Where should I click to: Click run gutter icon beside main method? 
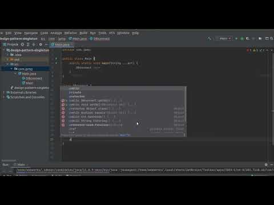pyautogui.click(x=57, y=63)
